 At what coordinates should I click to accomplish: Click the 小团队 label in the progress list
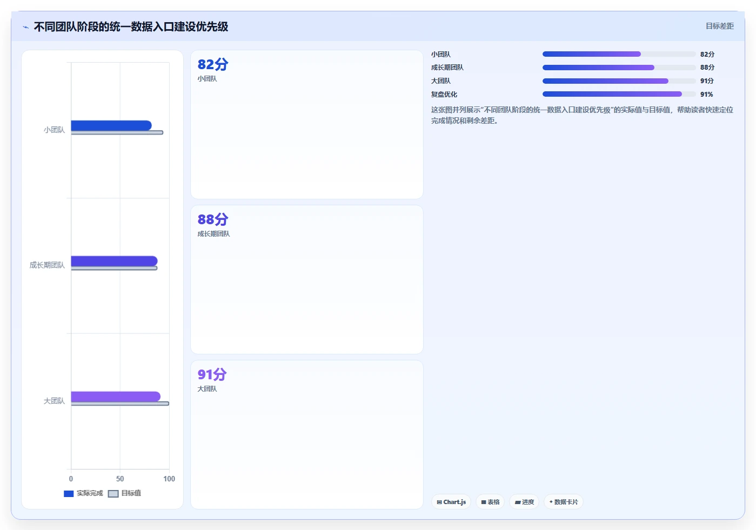(x=441, y=55)
